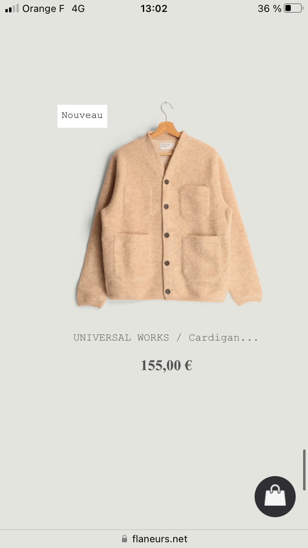Tap the Orange F carrier label

click(x=43, y=8)
